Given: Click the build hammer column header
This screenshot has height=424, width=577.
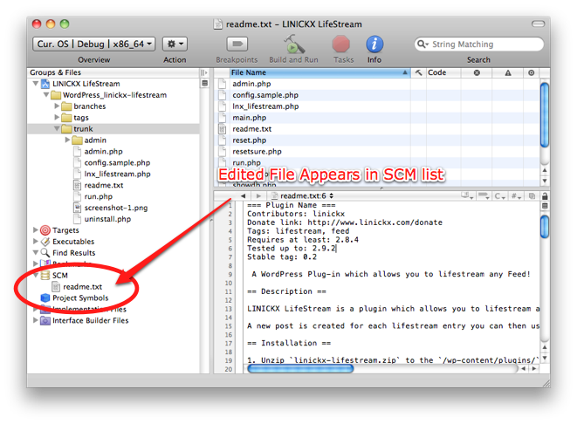Looking at the screenshot, I should coord(418,72).
